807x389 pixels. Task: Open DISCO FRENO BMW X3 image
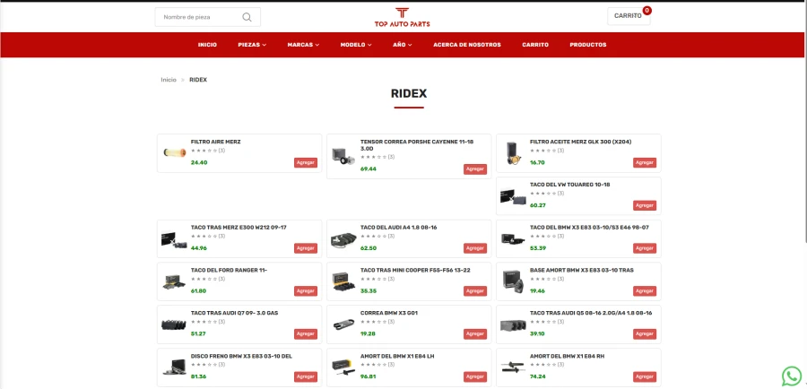(x=174, y=367)
